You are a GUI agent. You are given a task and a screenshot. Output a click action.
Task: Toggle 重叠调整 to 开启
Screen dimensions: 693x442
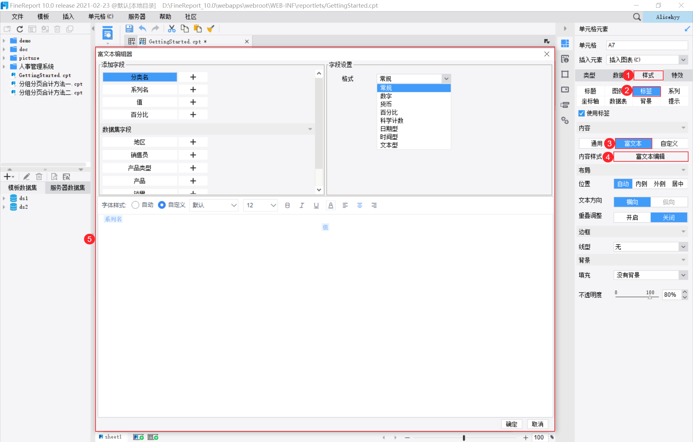click(x=632, y=217)
